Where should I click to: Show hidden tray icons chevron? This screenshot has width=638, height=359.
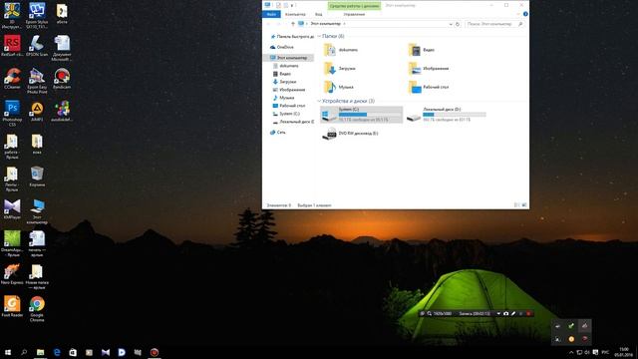pos(571,352)
